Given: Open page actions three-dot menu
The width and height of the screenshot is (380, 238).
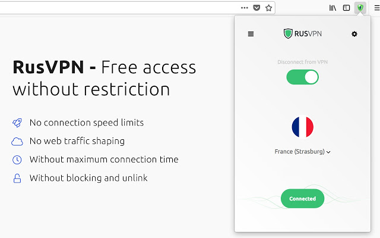Looking at the screenshot, I should pos(244,8).
